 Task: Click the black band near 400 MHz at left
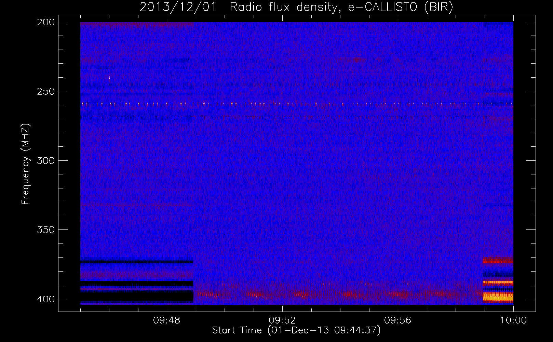point(137,296)
